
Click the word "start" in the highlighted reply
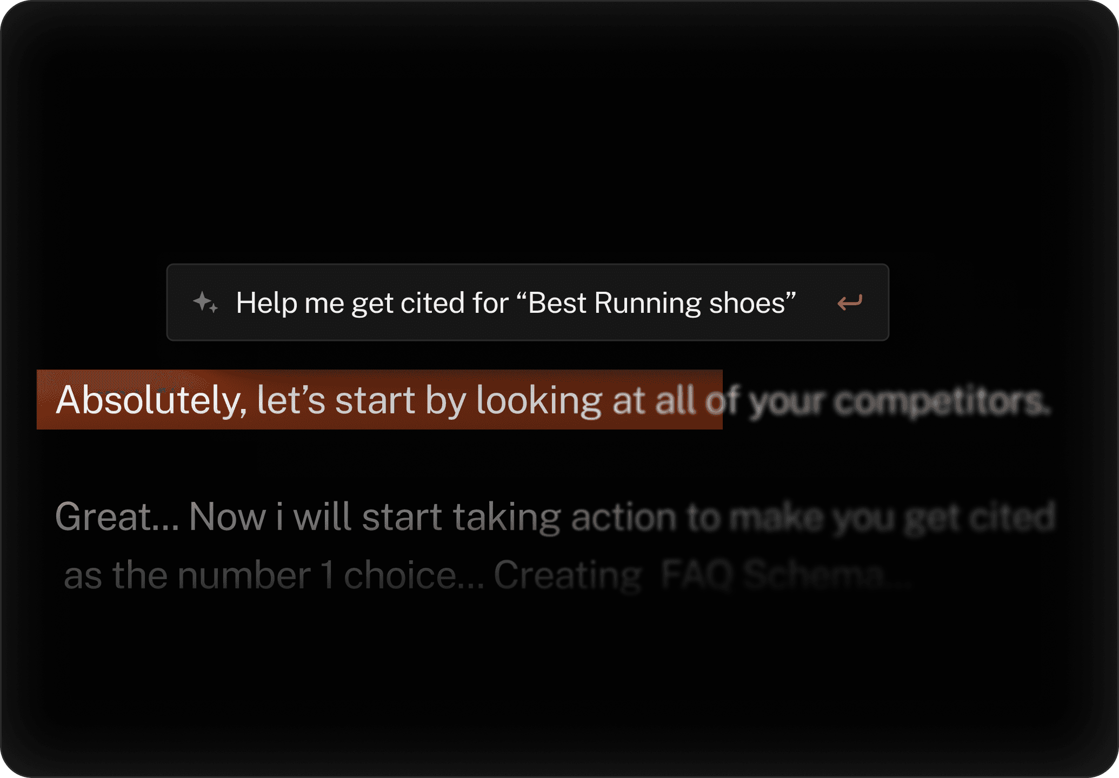click(375, 400)
